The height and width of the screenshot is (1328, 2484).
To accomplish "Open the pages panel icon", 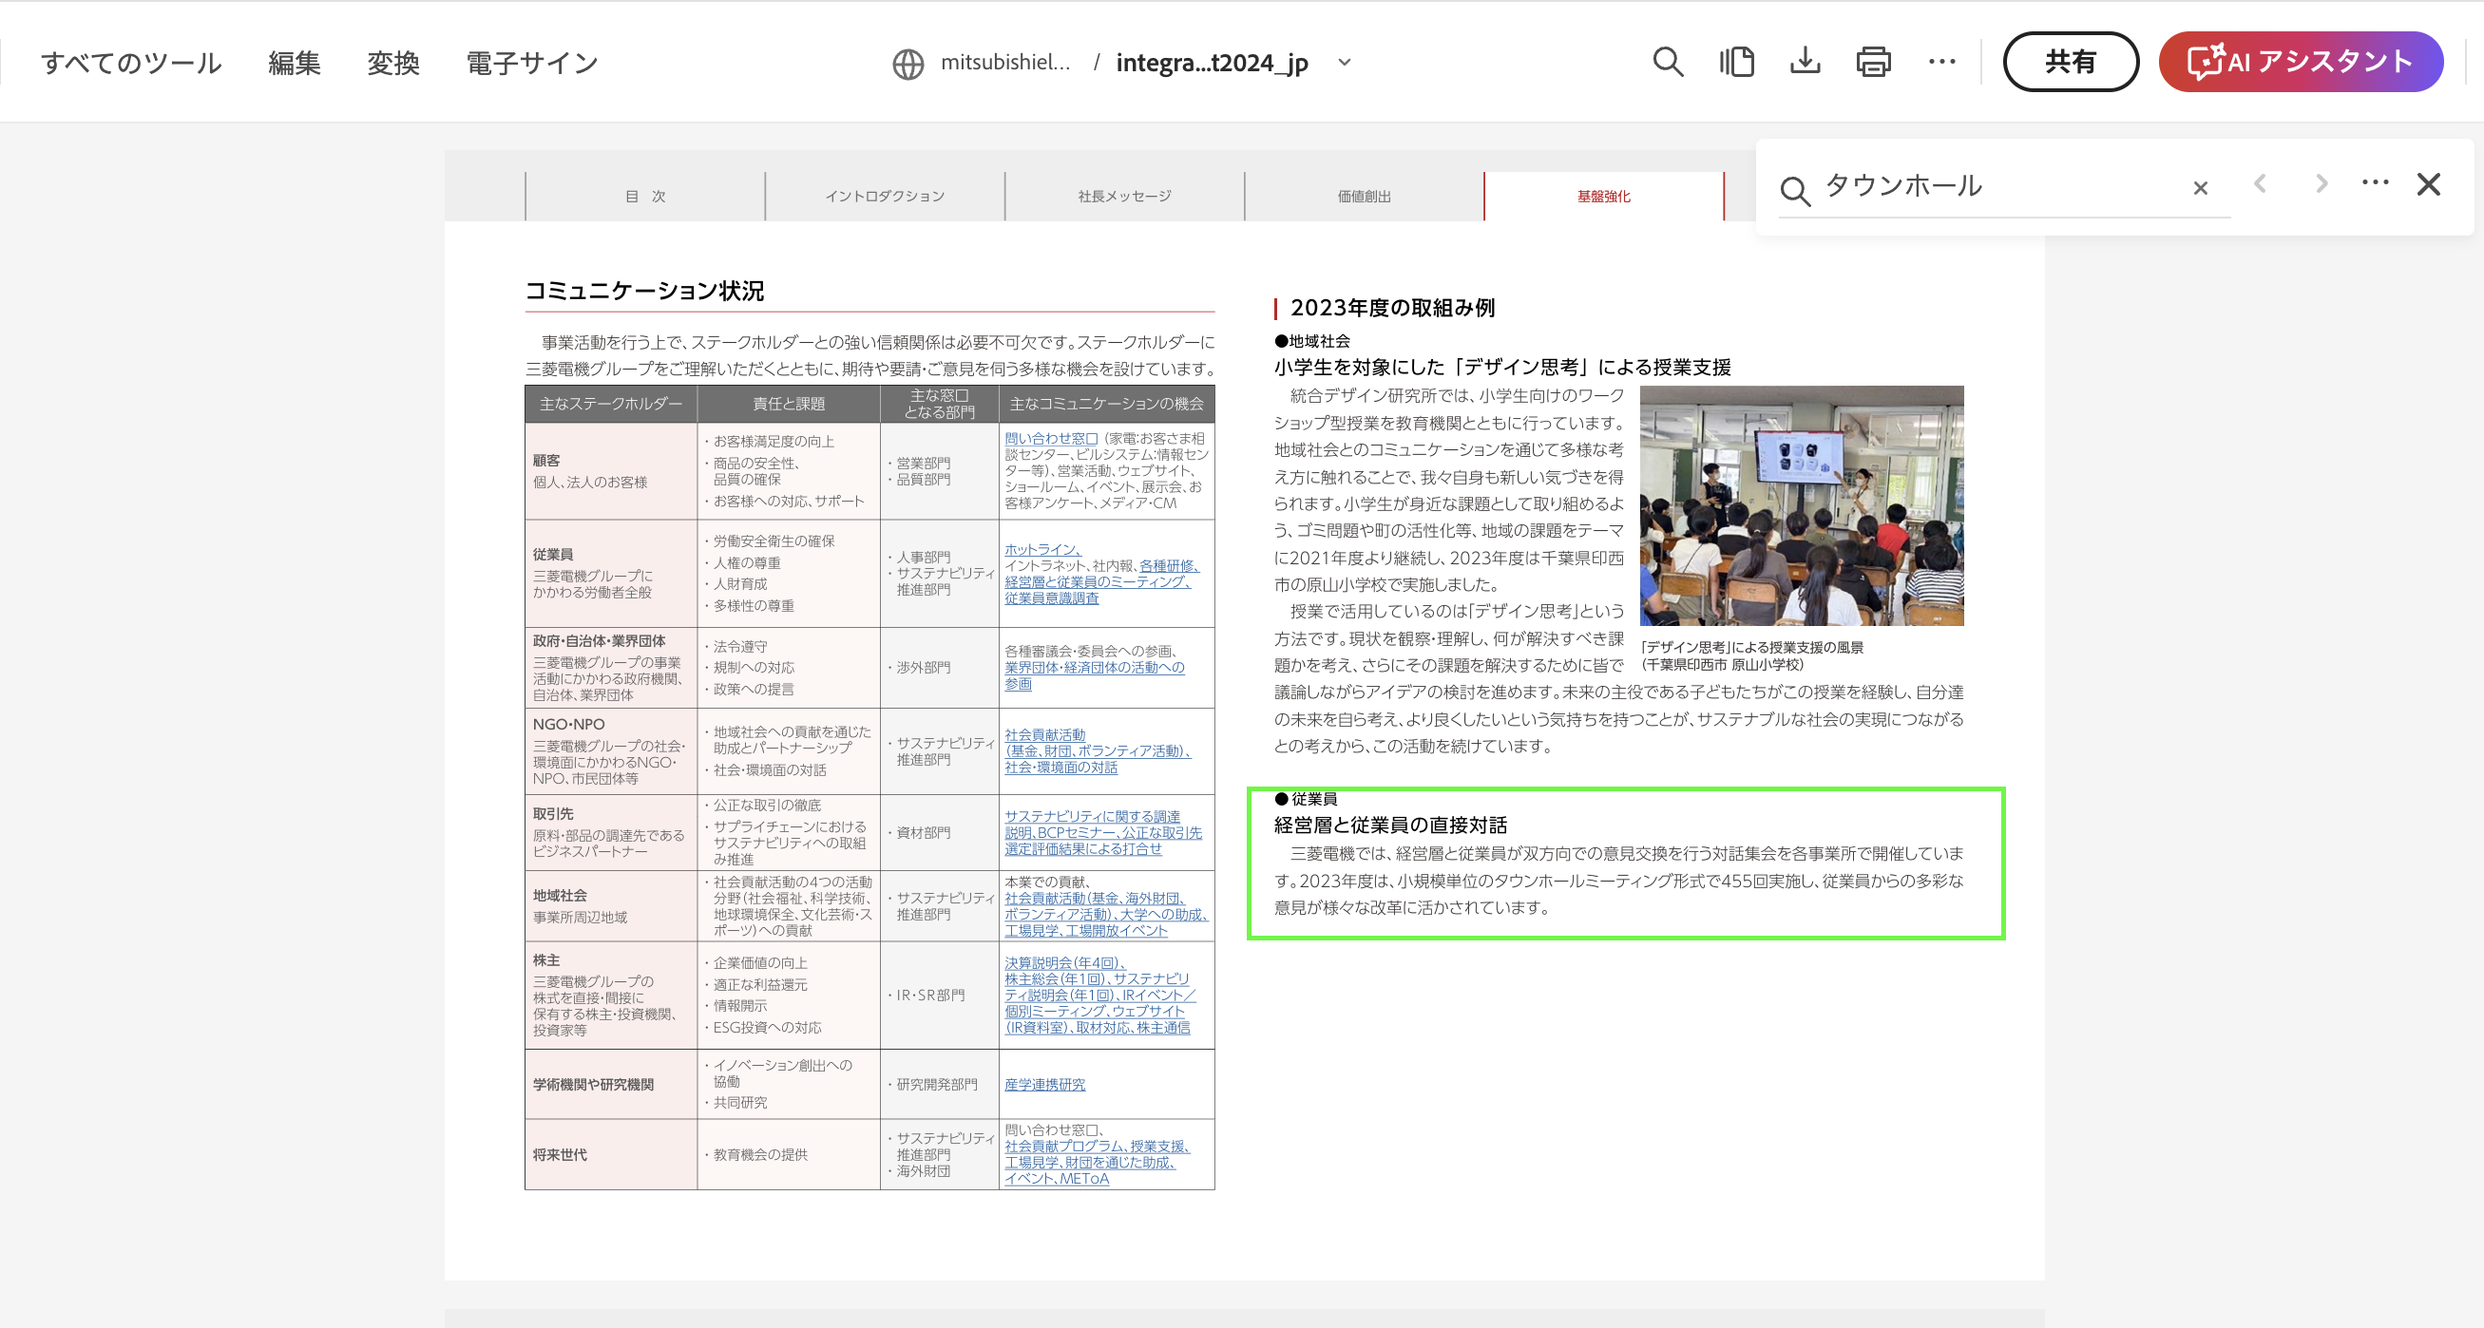I will tap(1736, 63).
